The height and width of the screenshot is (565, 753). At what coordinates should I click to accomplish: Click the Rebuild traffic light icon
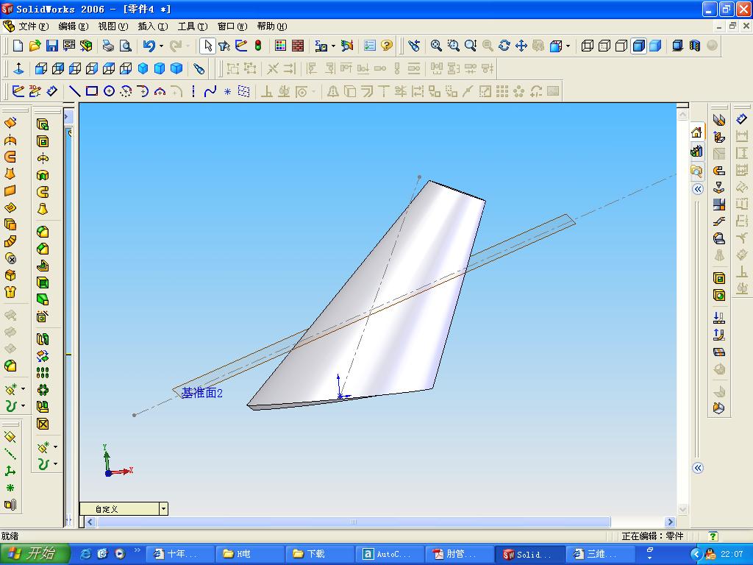pos(258,46)
